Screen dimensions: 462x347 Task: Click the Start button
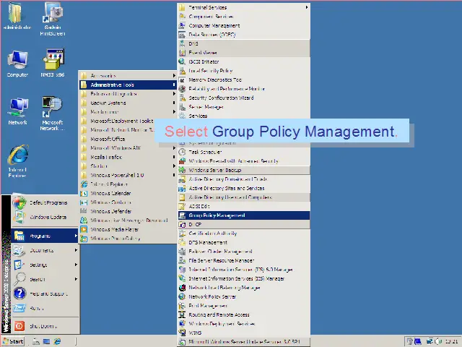[x=13, y=341]
